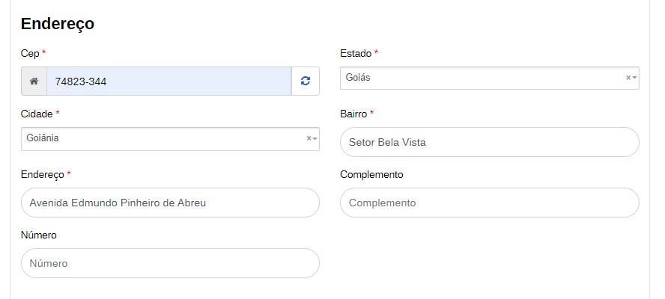Open the Estado combo box showing Goiás
The image size is (665, 299).
[479, 78]
